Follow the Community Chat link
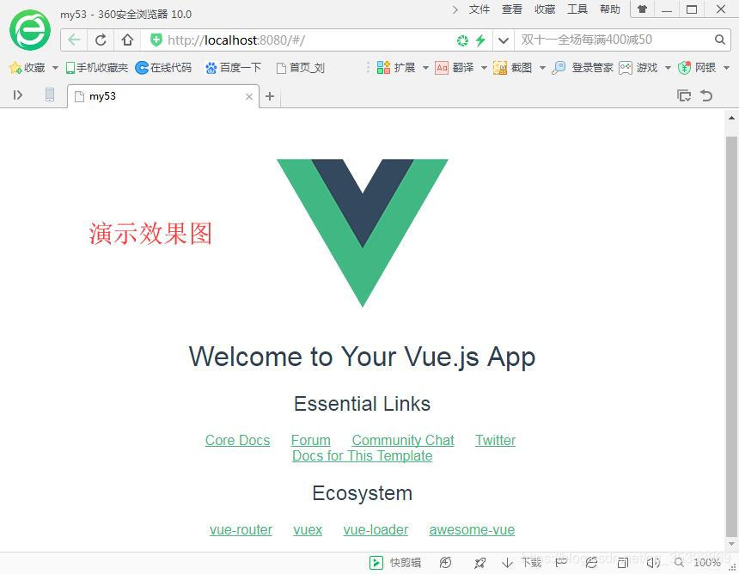 (403, 440)
